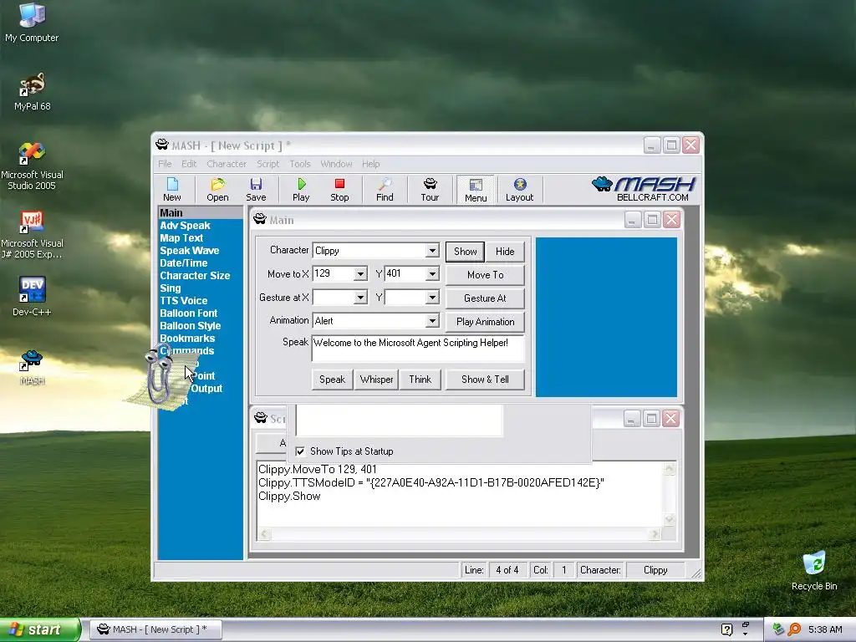Select Speak Wave in sidebar
Screen dimensions: 856x642
pyautogui.click(x=190, y=251)
